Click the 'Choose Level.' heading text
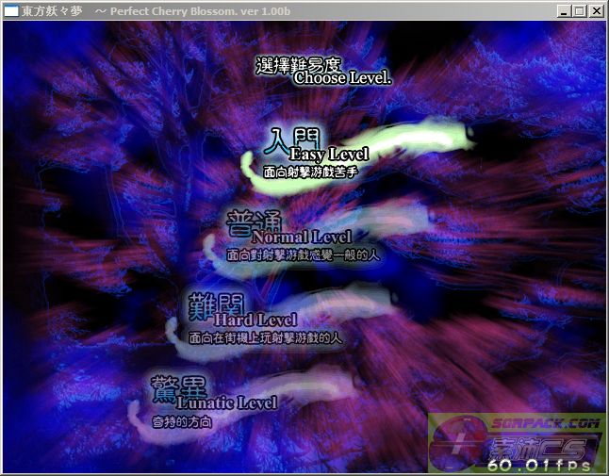 coord(342,78)
